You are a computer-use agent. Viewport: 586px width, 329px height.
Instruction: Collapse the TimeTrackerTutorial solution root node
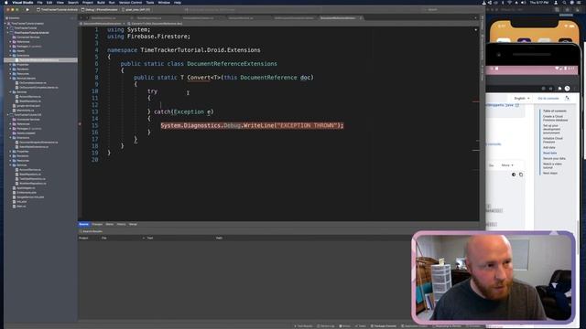coord(5,24)
